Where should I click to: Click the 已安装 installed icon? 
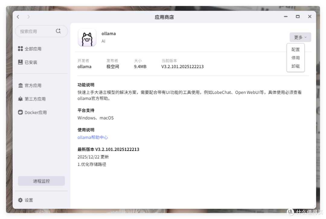(21, 62)
